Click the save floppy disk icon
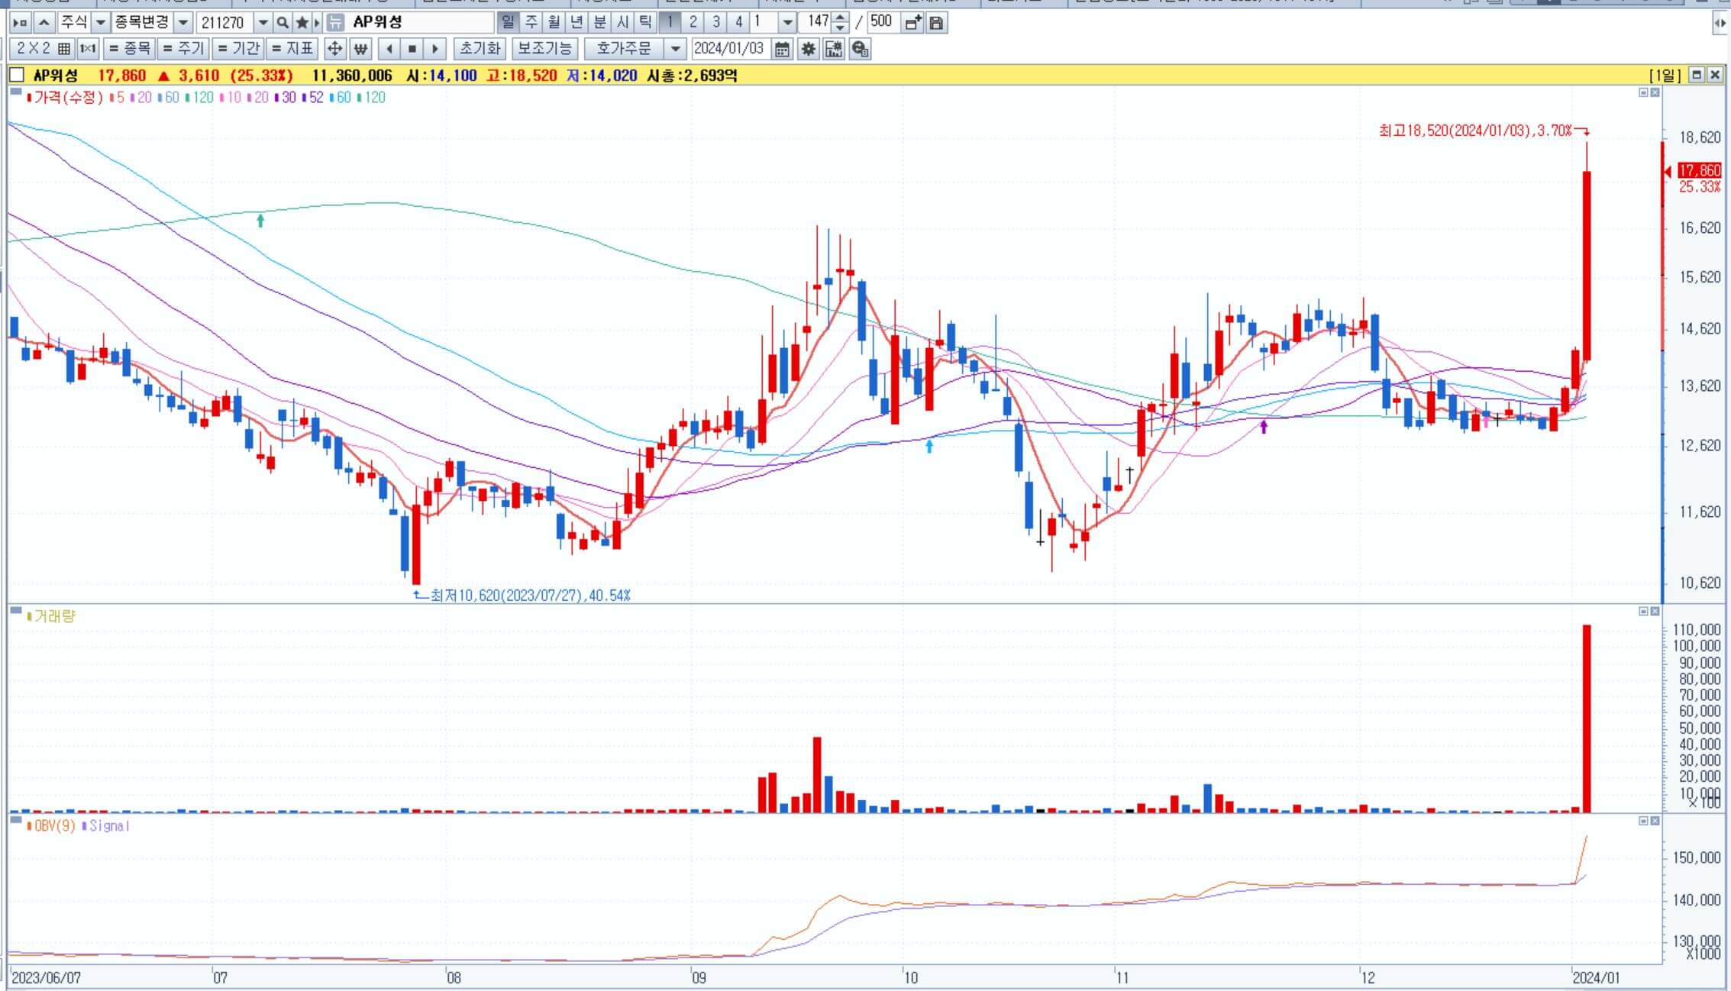 (x=936, y=23)
